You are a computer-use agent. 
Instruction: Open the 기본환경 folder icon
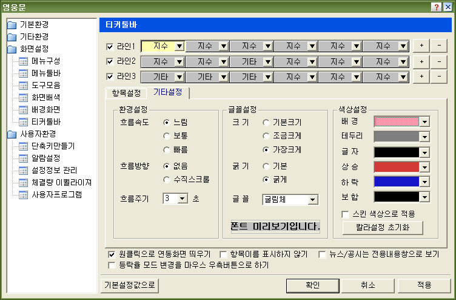click(x=12, y=25)
